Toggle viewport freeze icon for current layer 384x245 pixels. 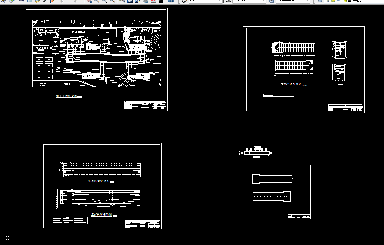339,1
